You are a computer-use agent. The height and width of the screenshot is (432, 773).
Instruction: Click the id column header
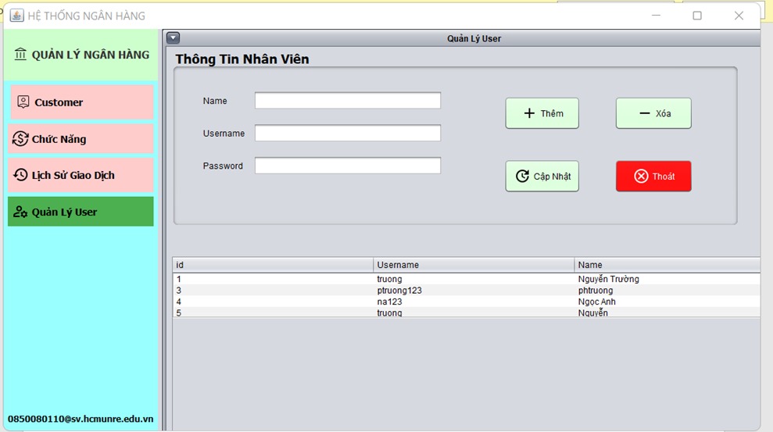(x=273, y=265)
